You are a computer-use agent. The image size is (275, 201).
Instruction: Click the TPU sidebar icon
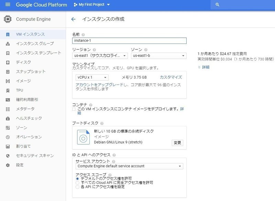coord(8,91)
